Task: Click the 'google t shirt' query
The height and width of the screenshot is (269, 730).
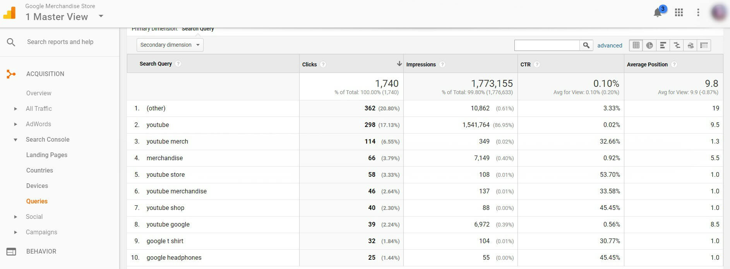Action: (165, 241)
